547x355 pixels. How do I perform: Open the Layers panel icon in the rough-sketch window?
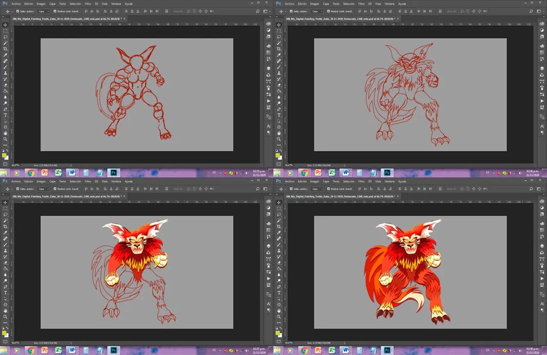tap(268, 68)
